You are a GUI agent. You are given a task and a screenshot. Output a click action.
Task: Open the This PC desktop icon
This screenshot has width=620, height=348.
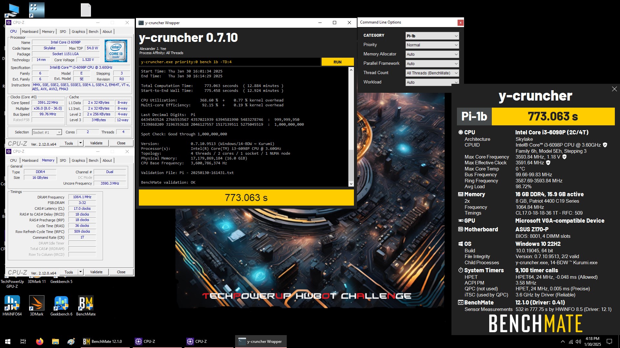click(x=12, y=10)
